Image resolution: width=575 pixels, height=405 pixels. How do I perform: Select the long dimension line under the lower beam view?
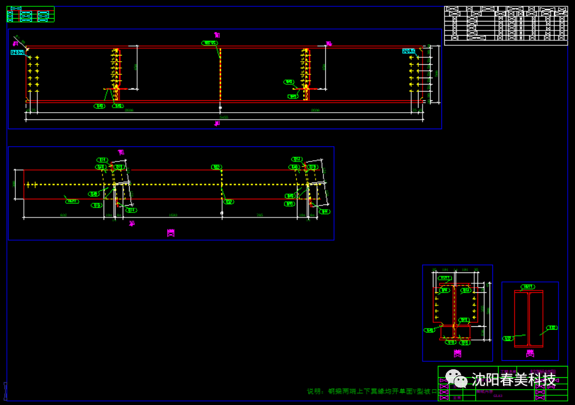pyautogui.click(x=170, y=217)
